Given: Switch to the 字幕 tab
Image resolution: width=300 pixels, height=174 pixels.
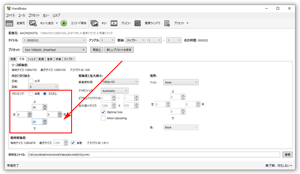Looking at the screenshot, I should point(58,59).
